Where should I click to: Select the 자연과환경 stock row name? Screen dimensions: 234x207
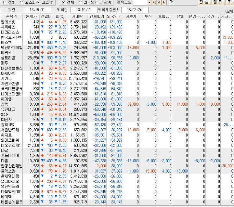click(10, 84)
